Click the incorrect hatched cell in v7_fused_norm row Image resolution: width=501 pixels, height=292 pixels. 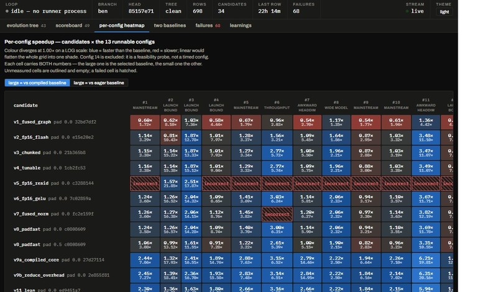tap(277, 214)
